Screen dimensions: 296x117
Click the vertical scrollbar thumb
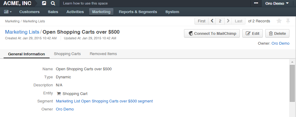point(292,83)
